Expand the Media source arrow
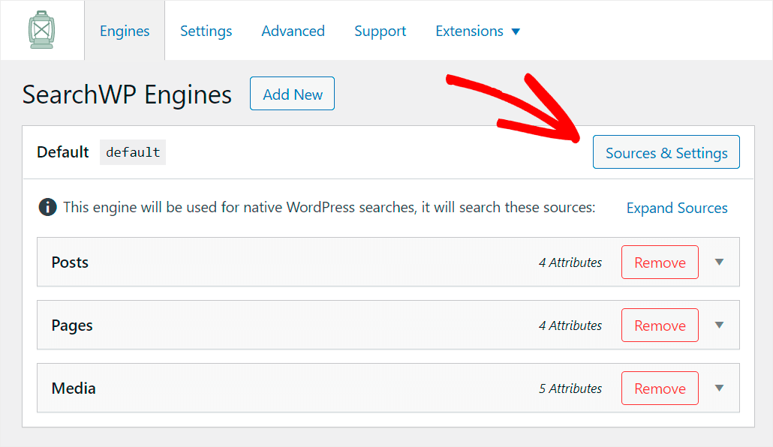This screenshot has height=447, width=773. point(719,388)
